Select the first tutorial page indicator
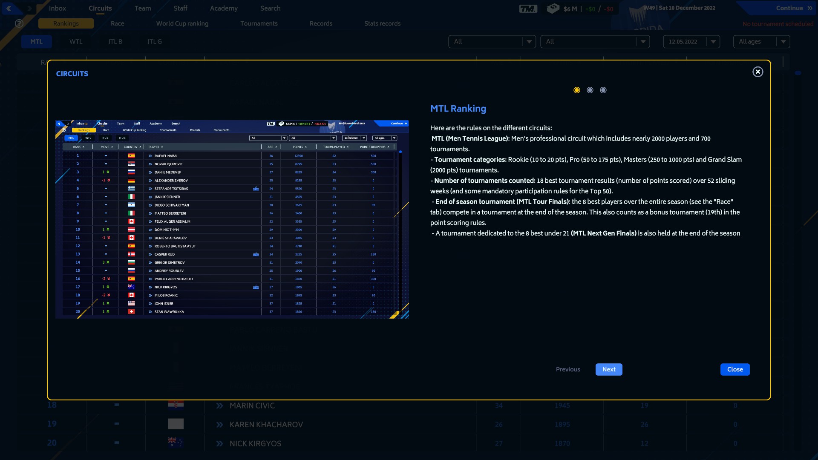This screenshot has width=818, height=460. coord(577,90)
